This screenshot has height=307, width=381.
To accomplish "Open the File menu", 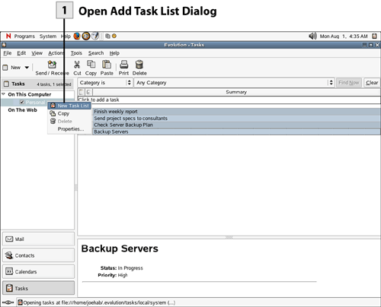I will point(8,53).
